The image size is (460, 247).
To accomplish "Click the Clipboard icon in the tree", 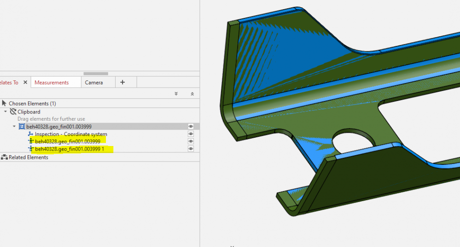I will click(x=13, y=112).
